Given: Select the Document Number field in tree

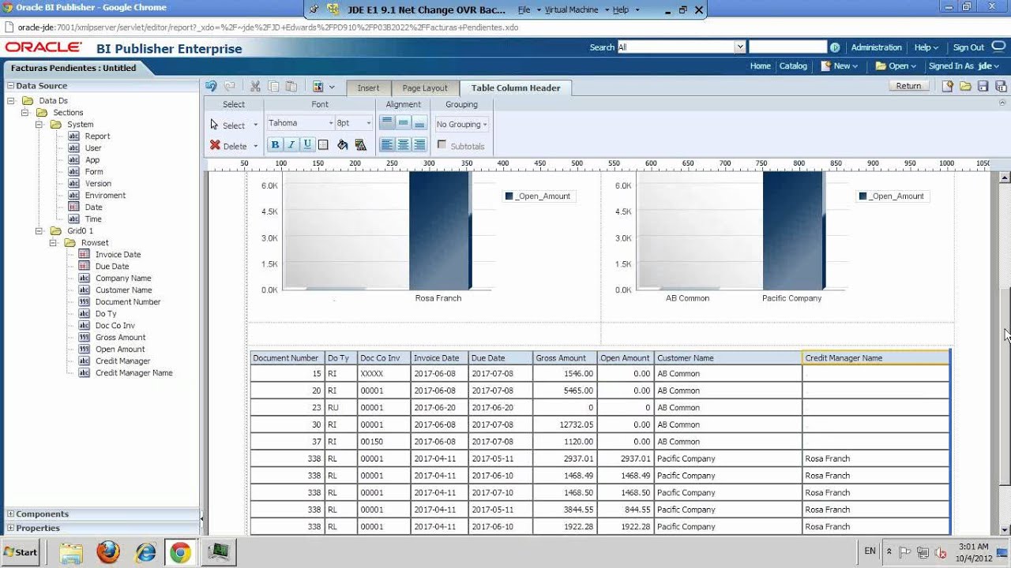Looking at the screenshot, I should [x=128, y=302].
